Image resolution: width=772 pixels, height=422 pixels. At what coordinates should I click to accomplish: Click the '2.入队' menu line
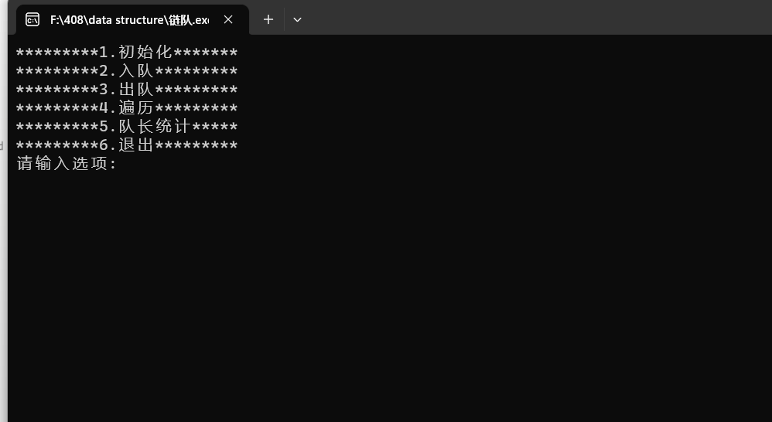(127, 71)
